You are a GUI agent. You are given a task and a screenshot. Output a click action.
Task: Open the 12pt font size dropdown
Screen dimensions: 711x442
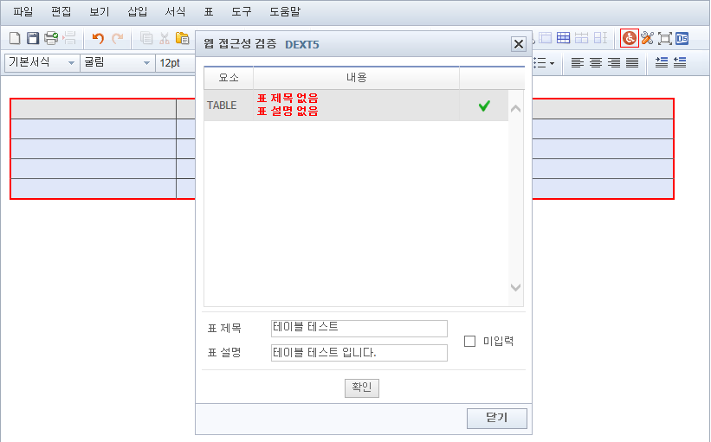[x=176, y=62]
